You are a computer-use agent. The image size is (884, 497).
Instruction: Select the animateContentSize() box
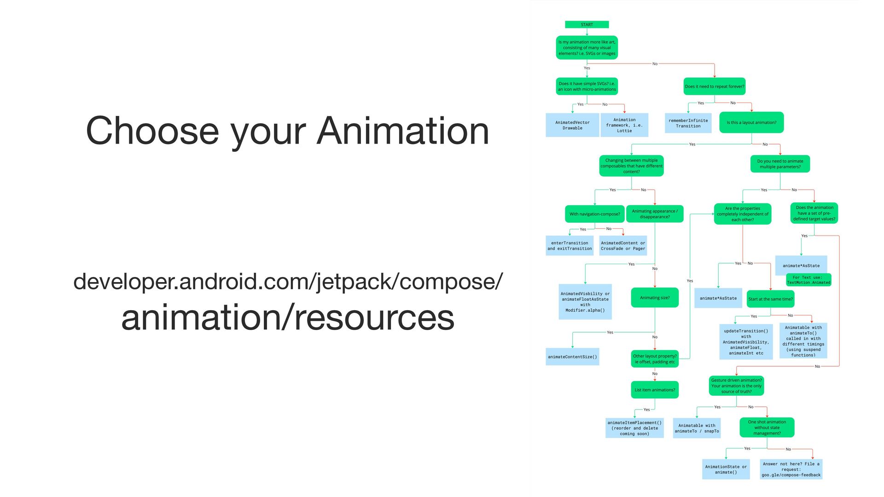572,357
